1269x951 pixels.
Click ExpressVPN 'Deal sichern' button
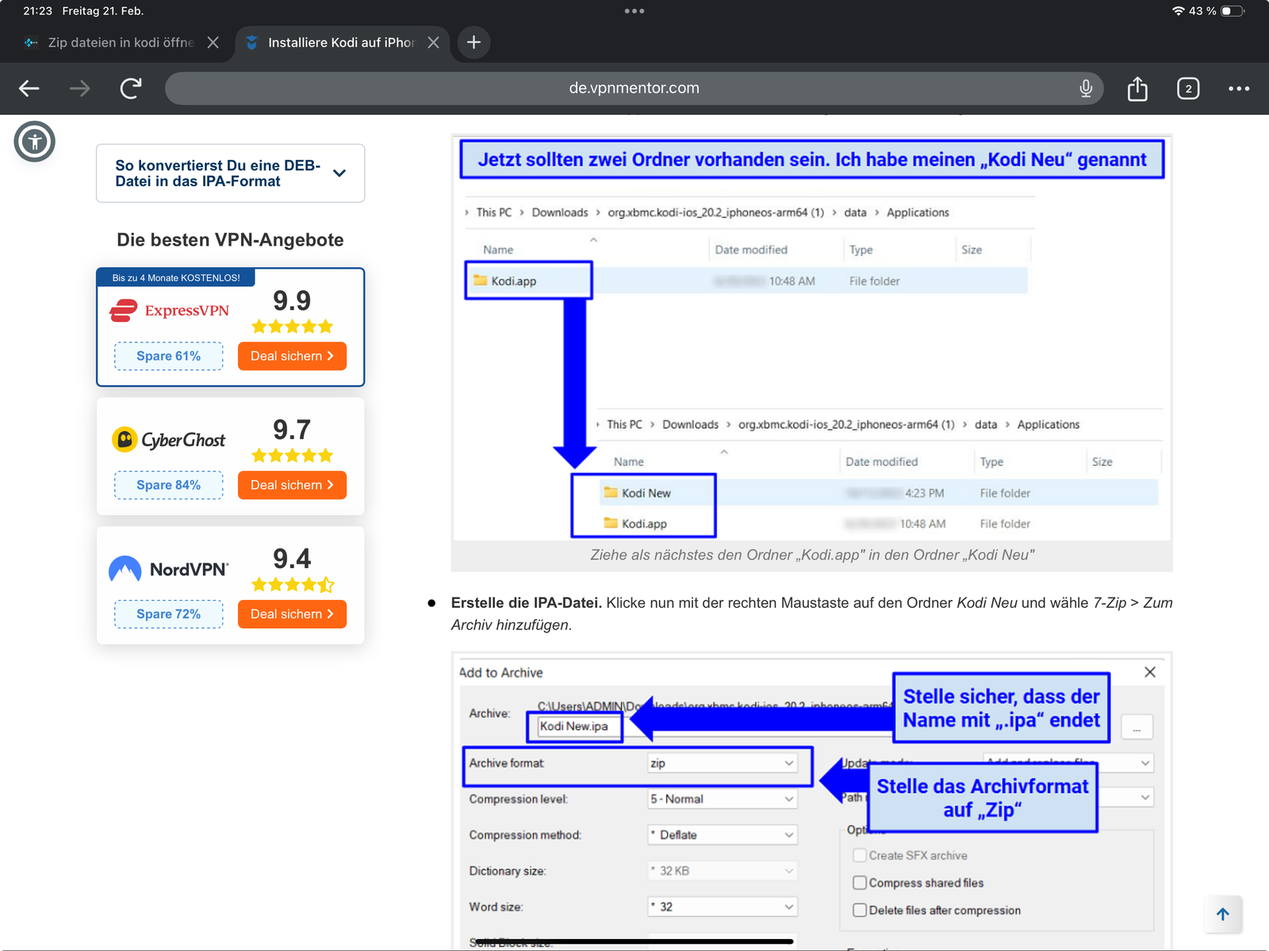[292, 357]
